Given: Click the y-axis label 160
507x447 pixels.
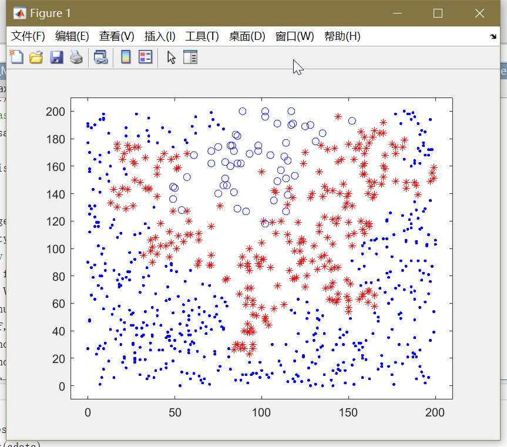Looking at the screenshot, I should point(55,167).
